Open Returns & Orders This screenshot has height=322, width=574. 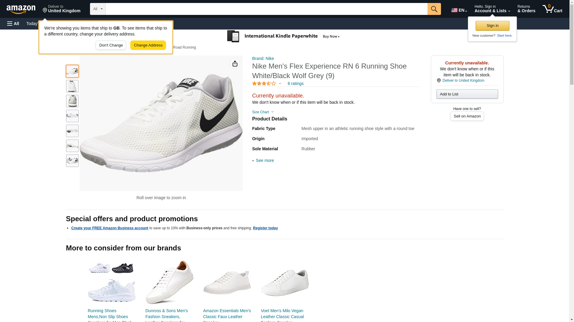[526, 9]
